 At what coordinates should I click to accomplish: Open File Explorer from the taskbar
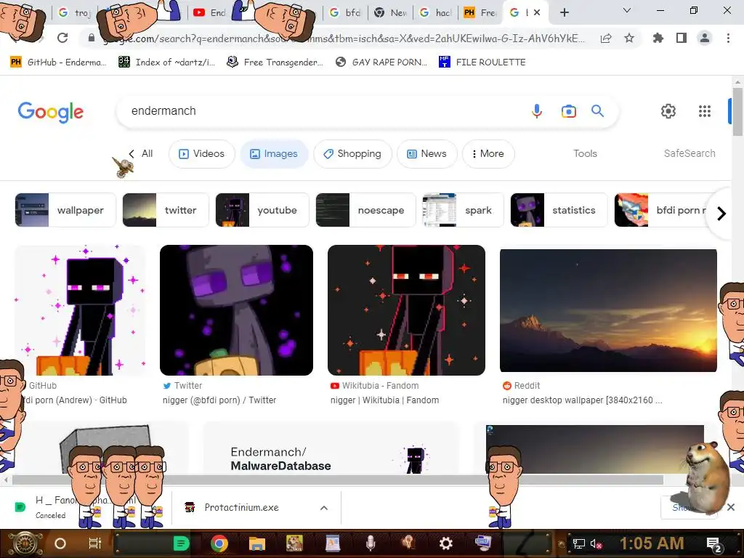pos(256,543)
